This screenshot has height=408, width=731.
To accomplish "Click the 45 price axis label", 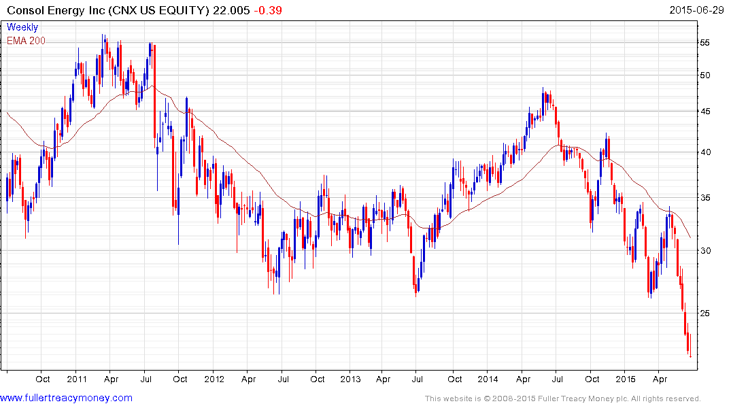I will [705, 111].
